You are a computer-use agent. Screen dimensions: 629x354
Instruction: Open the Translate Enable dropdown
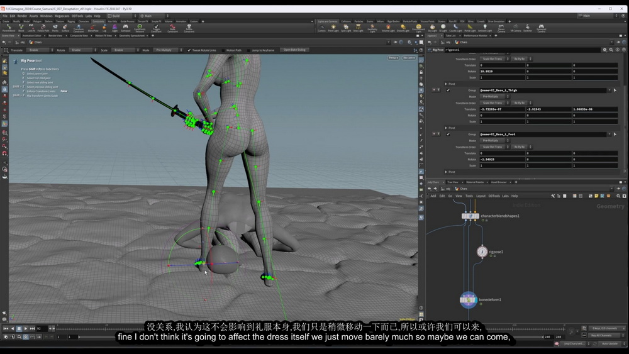pyautogui.click(x=40, y=50)
